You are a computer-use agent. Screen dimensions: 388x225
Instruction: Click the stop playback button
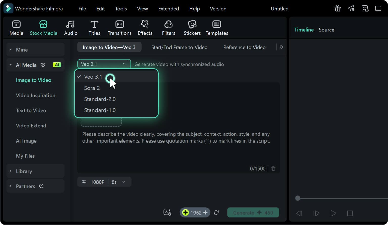click(x=350, y=213)
